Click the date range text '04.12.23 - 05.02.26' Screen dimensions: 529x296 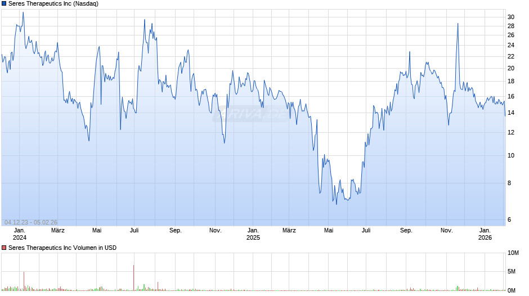(x=31, y=222)
